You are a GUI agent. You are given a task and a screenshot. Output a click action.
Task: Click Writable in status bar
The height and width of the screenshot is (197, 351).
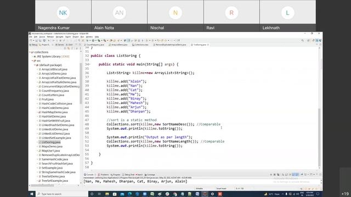[x=199, y=189]
